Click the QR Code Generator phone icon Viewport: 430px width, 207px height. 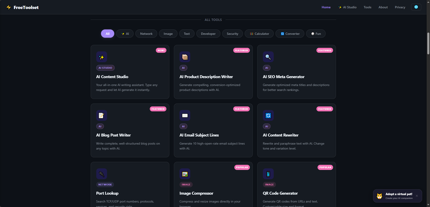coord(268,174)
